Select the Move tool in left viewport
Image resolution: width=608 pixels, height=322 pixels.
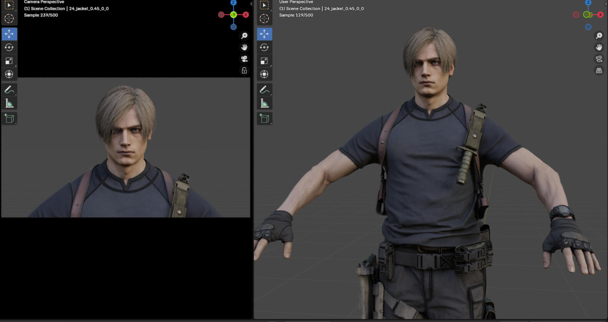click(x=9, y=34)
